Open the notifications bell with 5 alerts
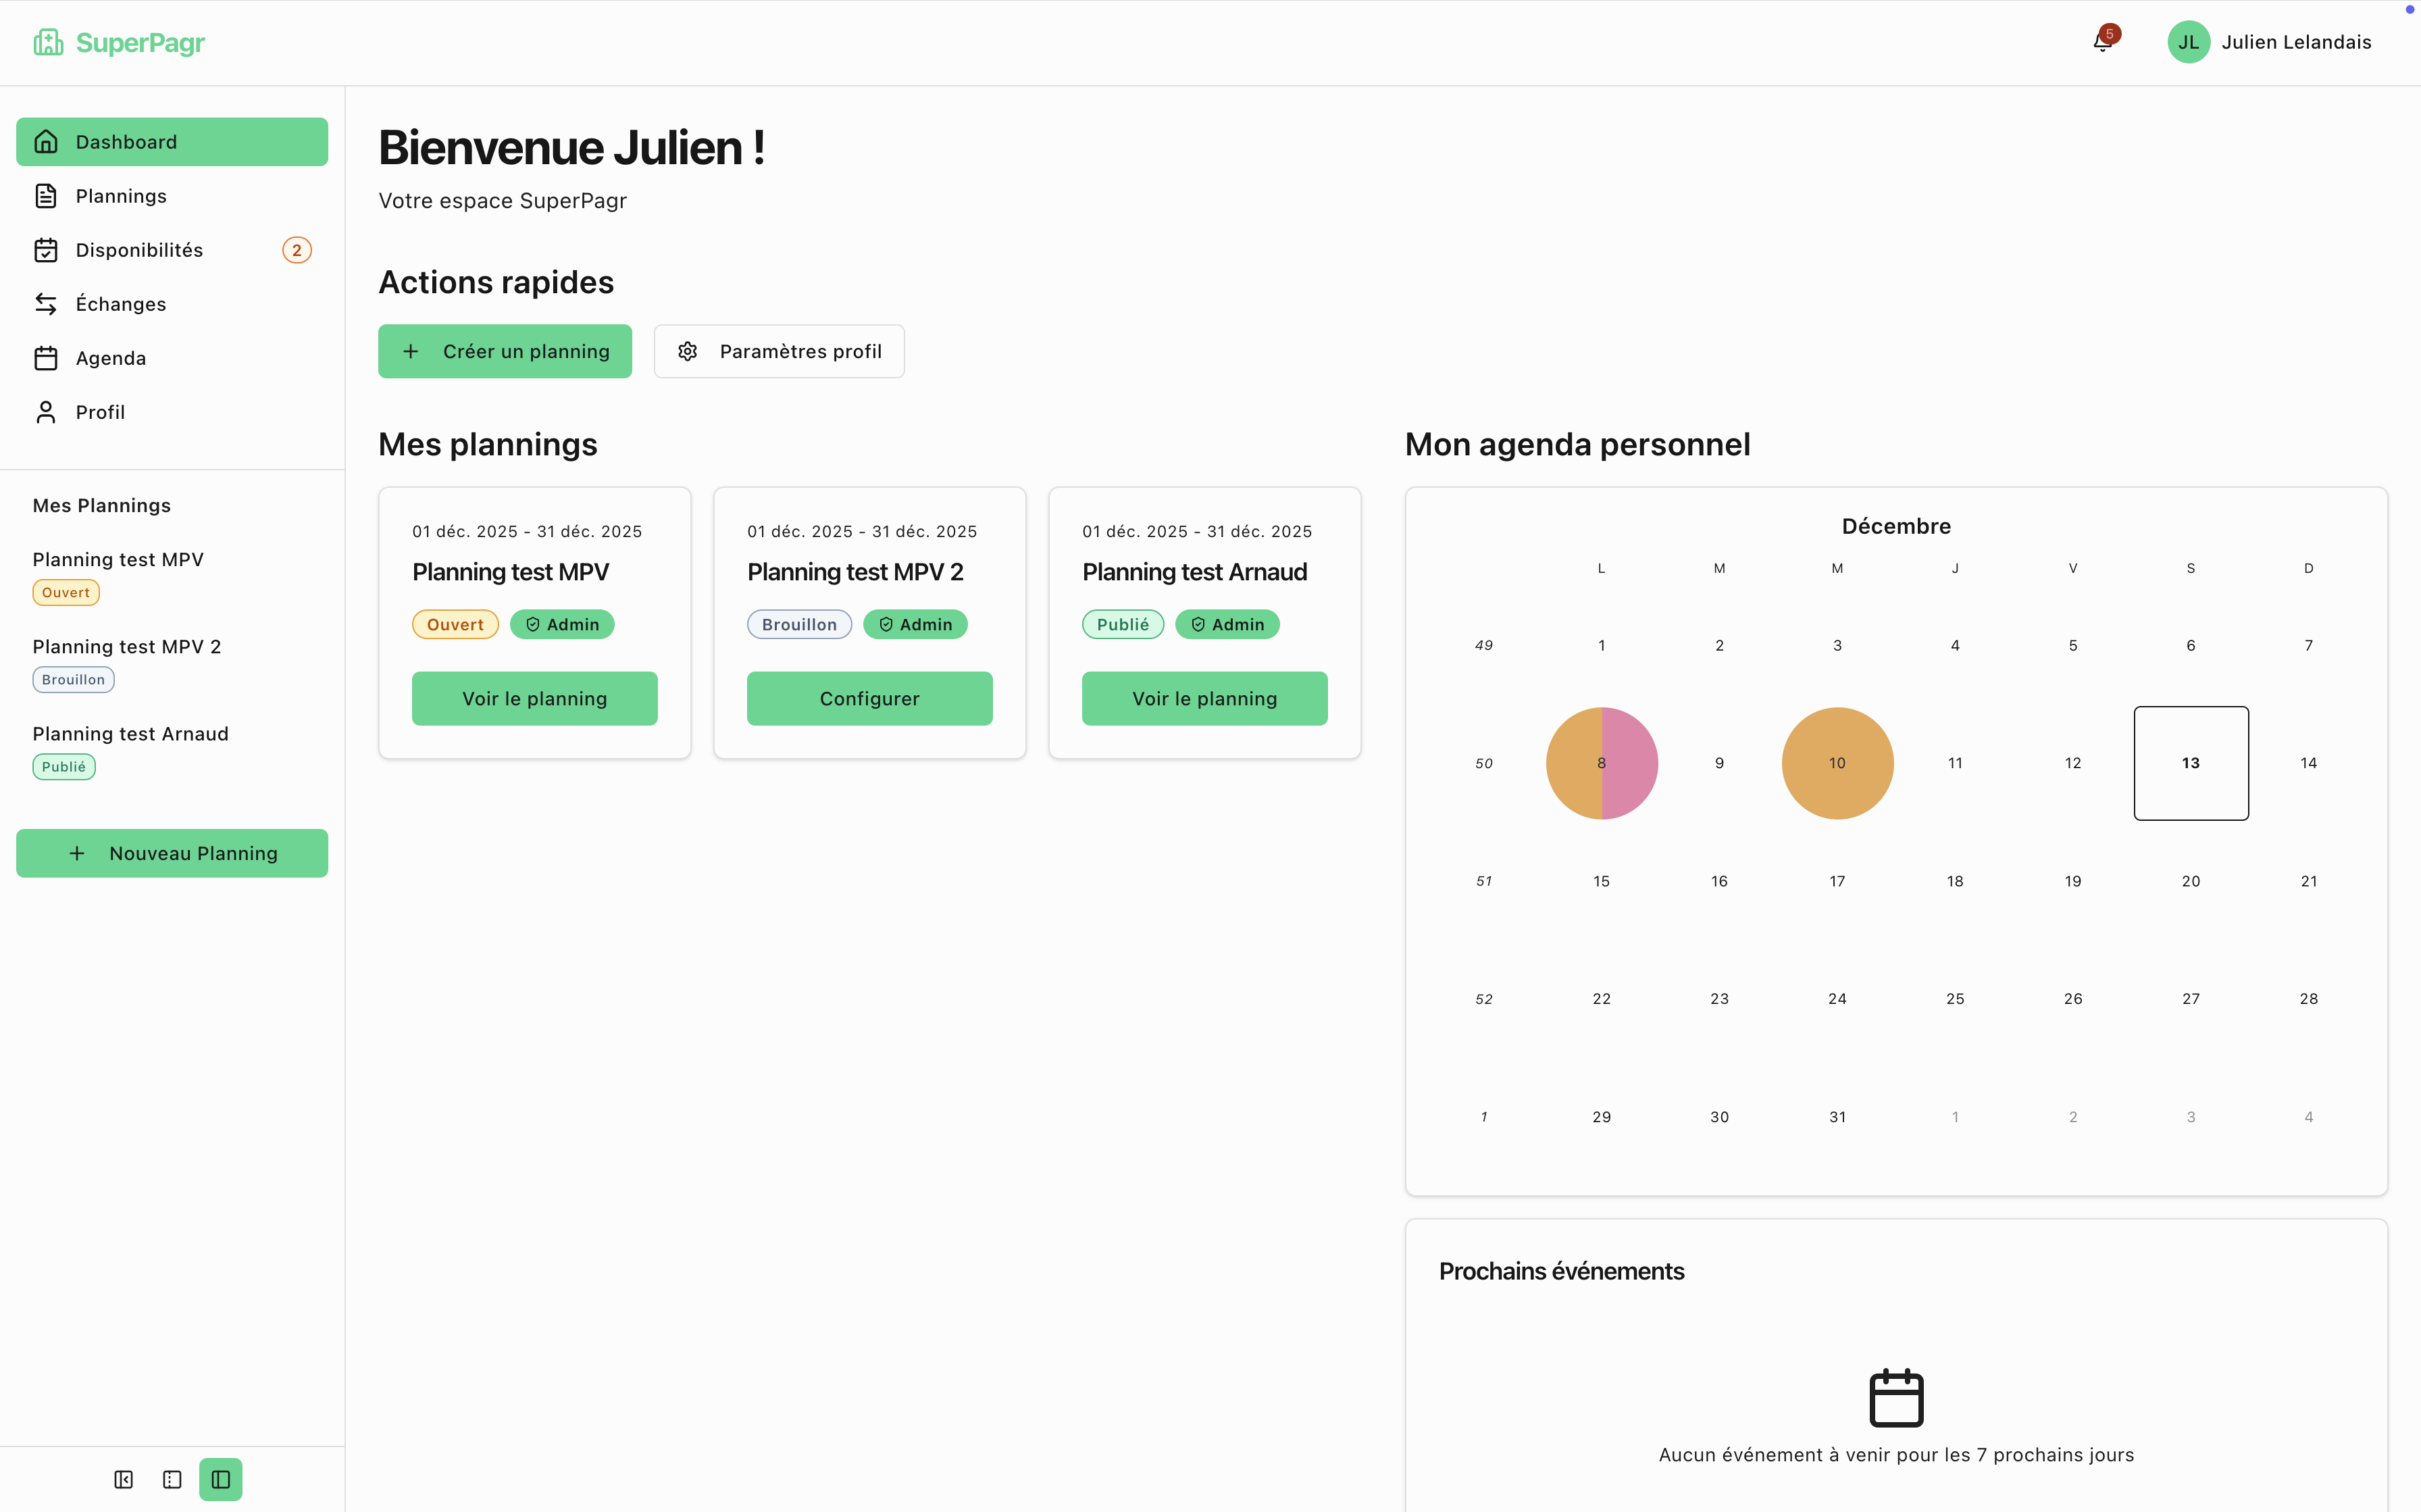The image size is (2421, 1512). 2101,43
